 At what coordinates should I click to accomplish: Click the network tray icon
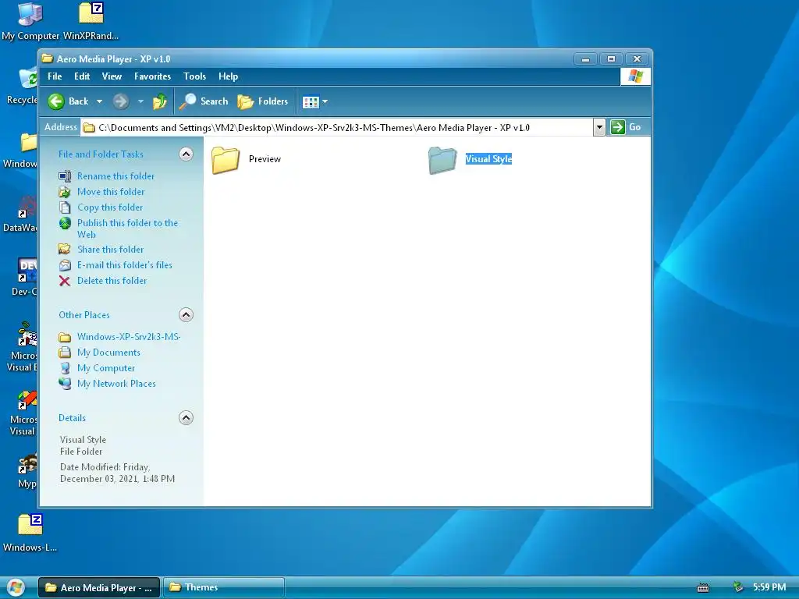pyautogui.click(x=738, y=587)
